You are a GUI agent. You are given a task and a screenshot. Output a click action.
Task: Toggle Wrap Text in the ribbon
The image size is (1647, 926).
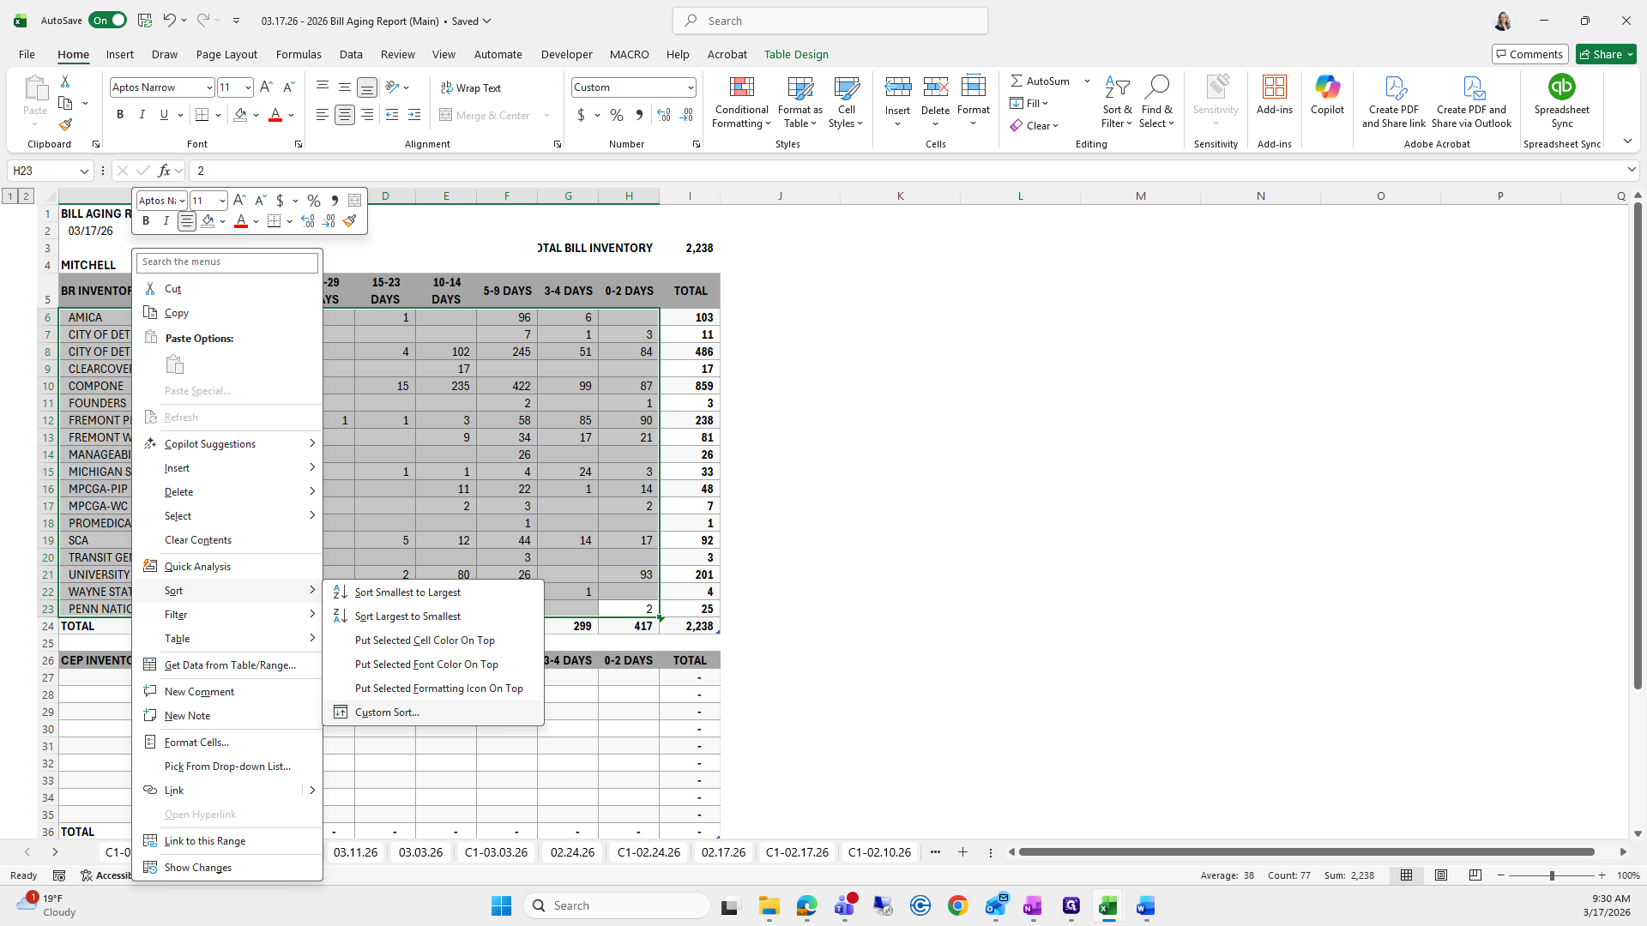click(x=470, y=87)
